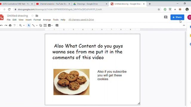The height and width of the screenshot is (107, 191).
Task: Switch to Coolicebros1368 YouTube tab
Action: point(16,4)
